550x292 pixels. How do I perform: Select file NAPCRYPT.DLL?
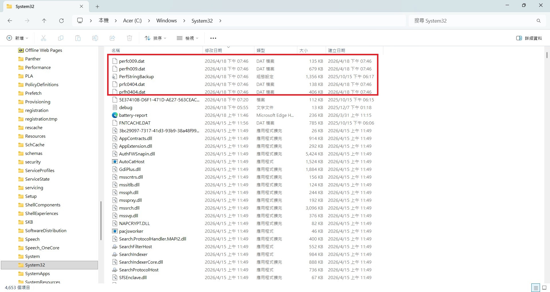[x=134, y=223]
